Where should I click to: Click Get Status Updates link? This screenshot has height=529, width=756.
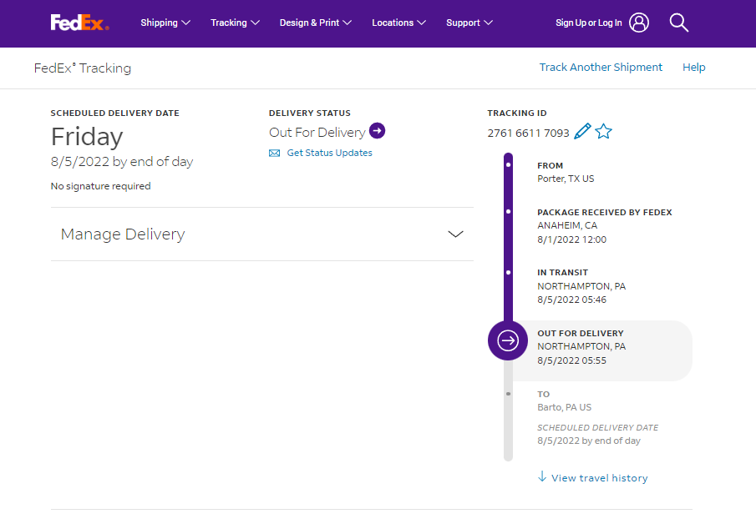pos(329,153)
